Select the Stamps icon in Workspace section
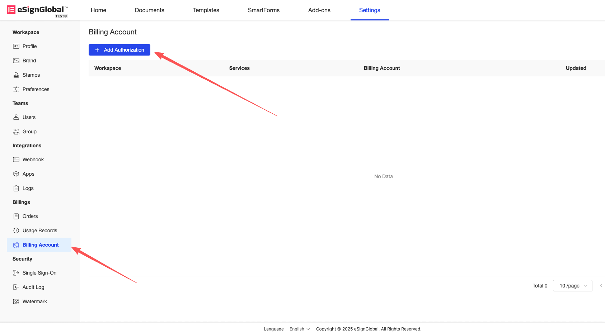605x333 pixels. [16, 75]
